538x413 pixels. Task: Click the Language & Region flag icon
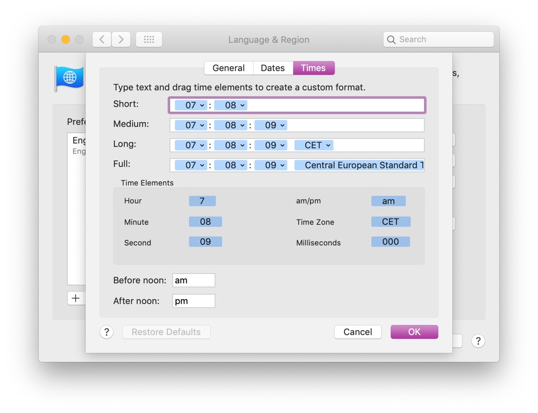(x=70, y=77)
